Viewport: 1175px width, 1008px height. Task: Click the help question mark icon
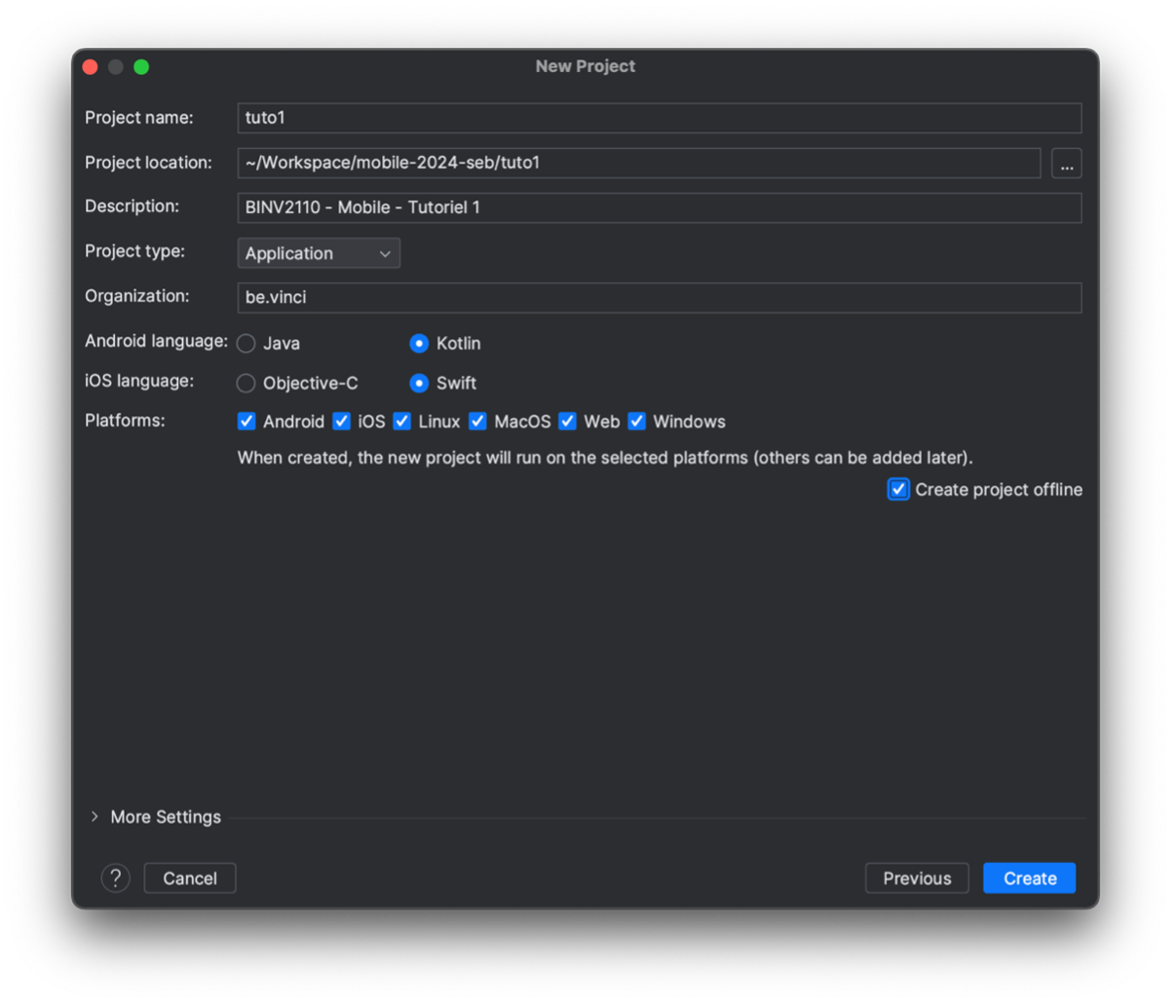pos(115,877)
